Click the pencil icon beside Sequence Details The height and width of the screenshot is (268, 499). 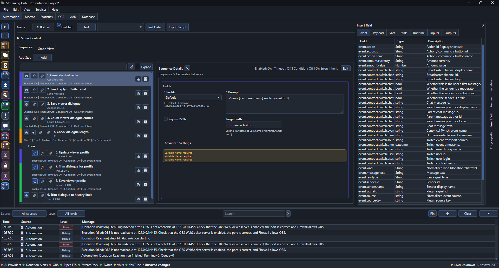click(187, 68)
